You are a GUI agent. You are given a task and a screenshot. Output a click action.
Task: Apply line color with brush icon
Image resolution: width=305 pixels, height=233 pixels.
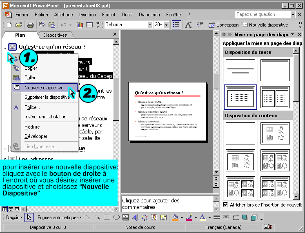click(x=189, y=217)
